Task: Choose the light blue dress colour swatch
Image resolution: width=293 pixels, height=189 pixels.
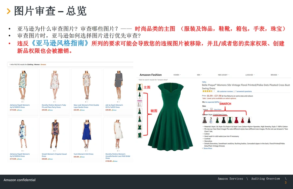Action: point(211,120)
